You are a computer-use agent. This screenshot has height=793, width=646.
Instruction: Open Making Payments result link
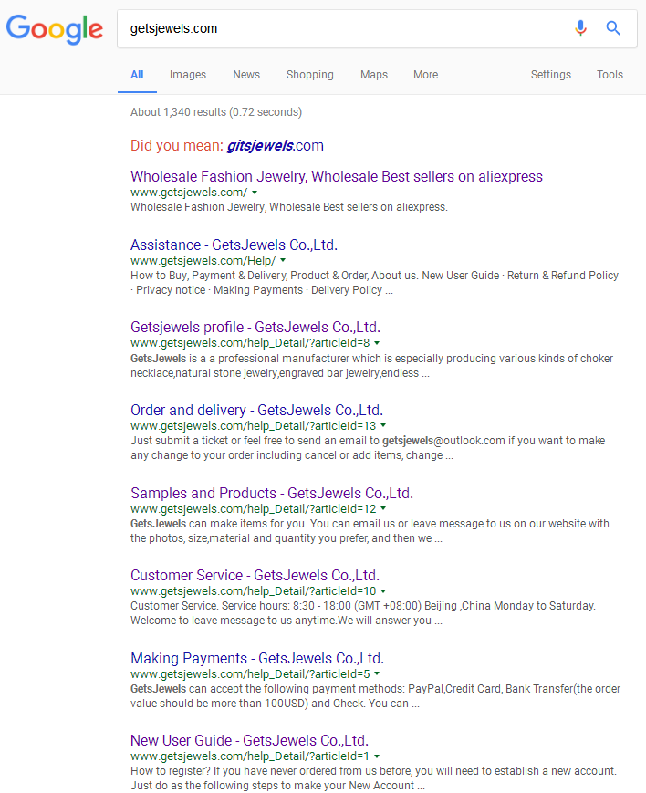point(257,659)
